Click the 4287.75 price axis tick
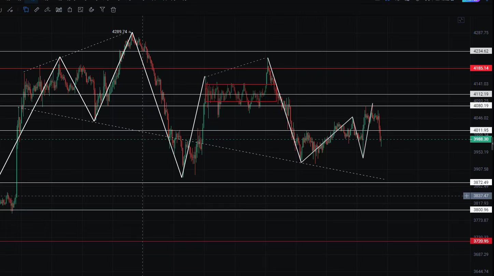This screenshot has height=276, width=494. pyautogui.click(x=481, y=33)
